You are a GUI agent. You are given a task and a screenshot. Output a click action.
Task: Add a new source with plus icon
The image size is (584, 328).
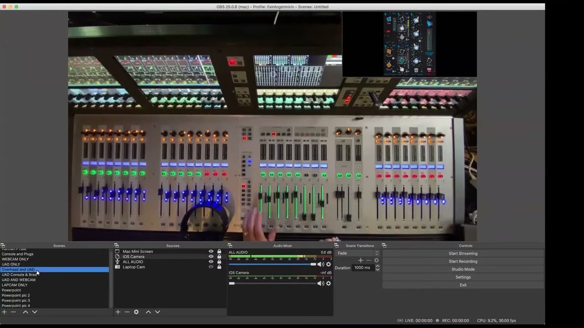click(x=118, y=312)
